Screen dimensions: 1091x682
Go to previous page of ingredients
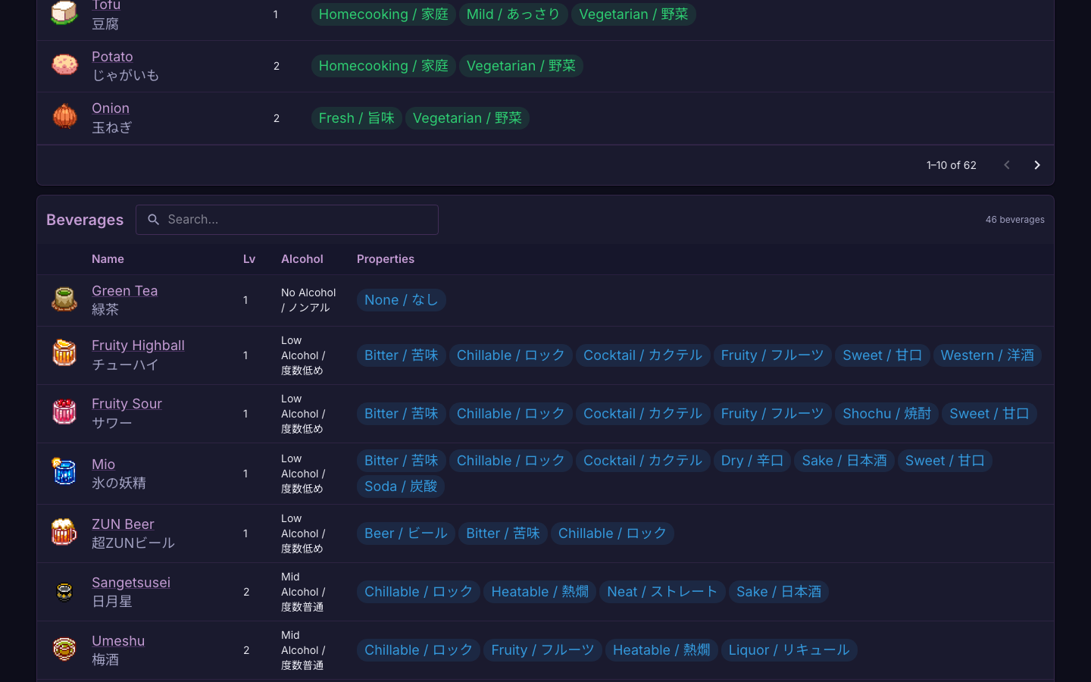click(x=1007, y=165)
